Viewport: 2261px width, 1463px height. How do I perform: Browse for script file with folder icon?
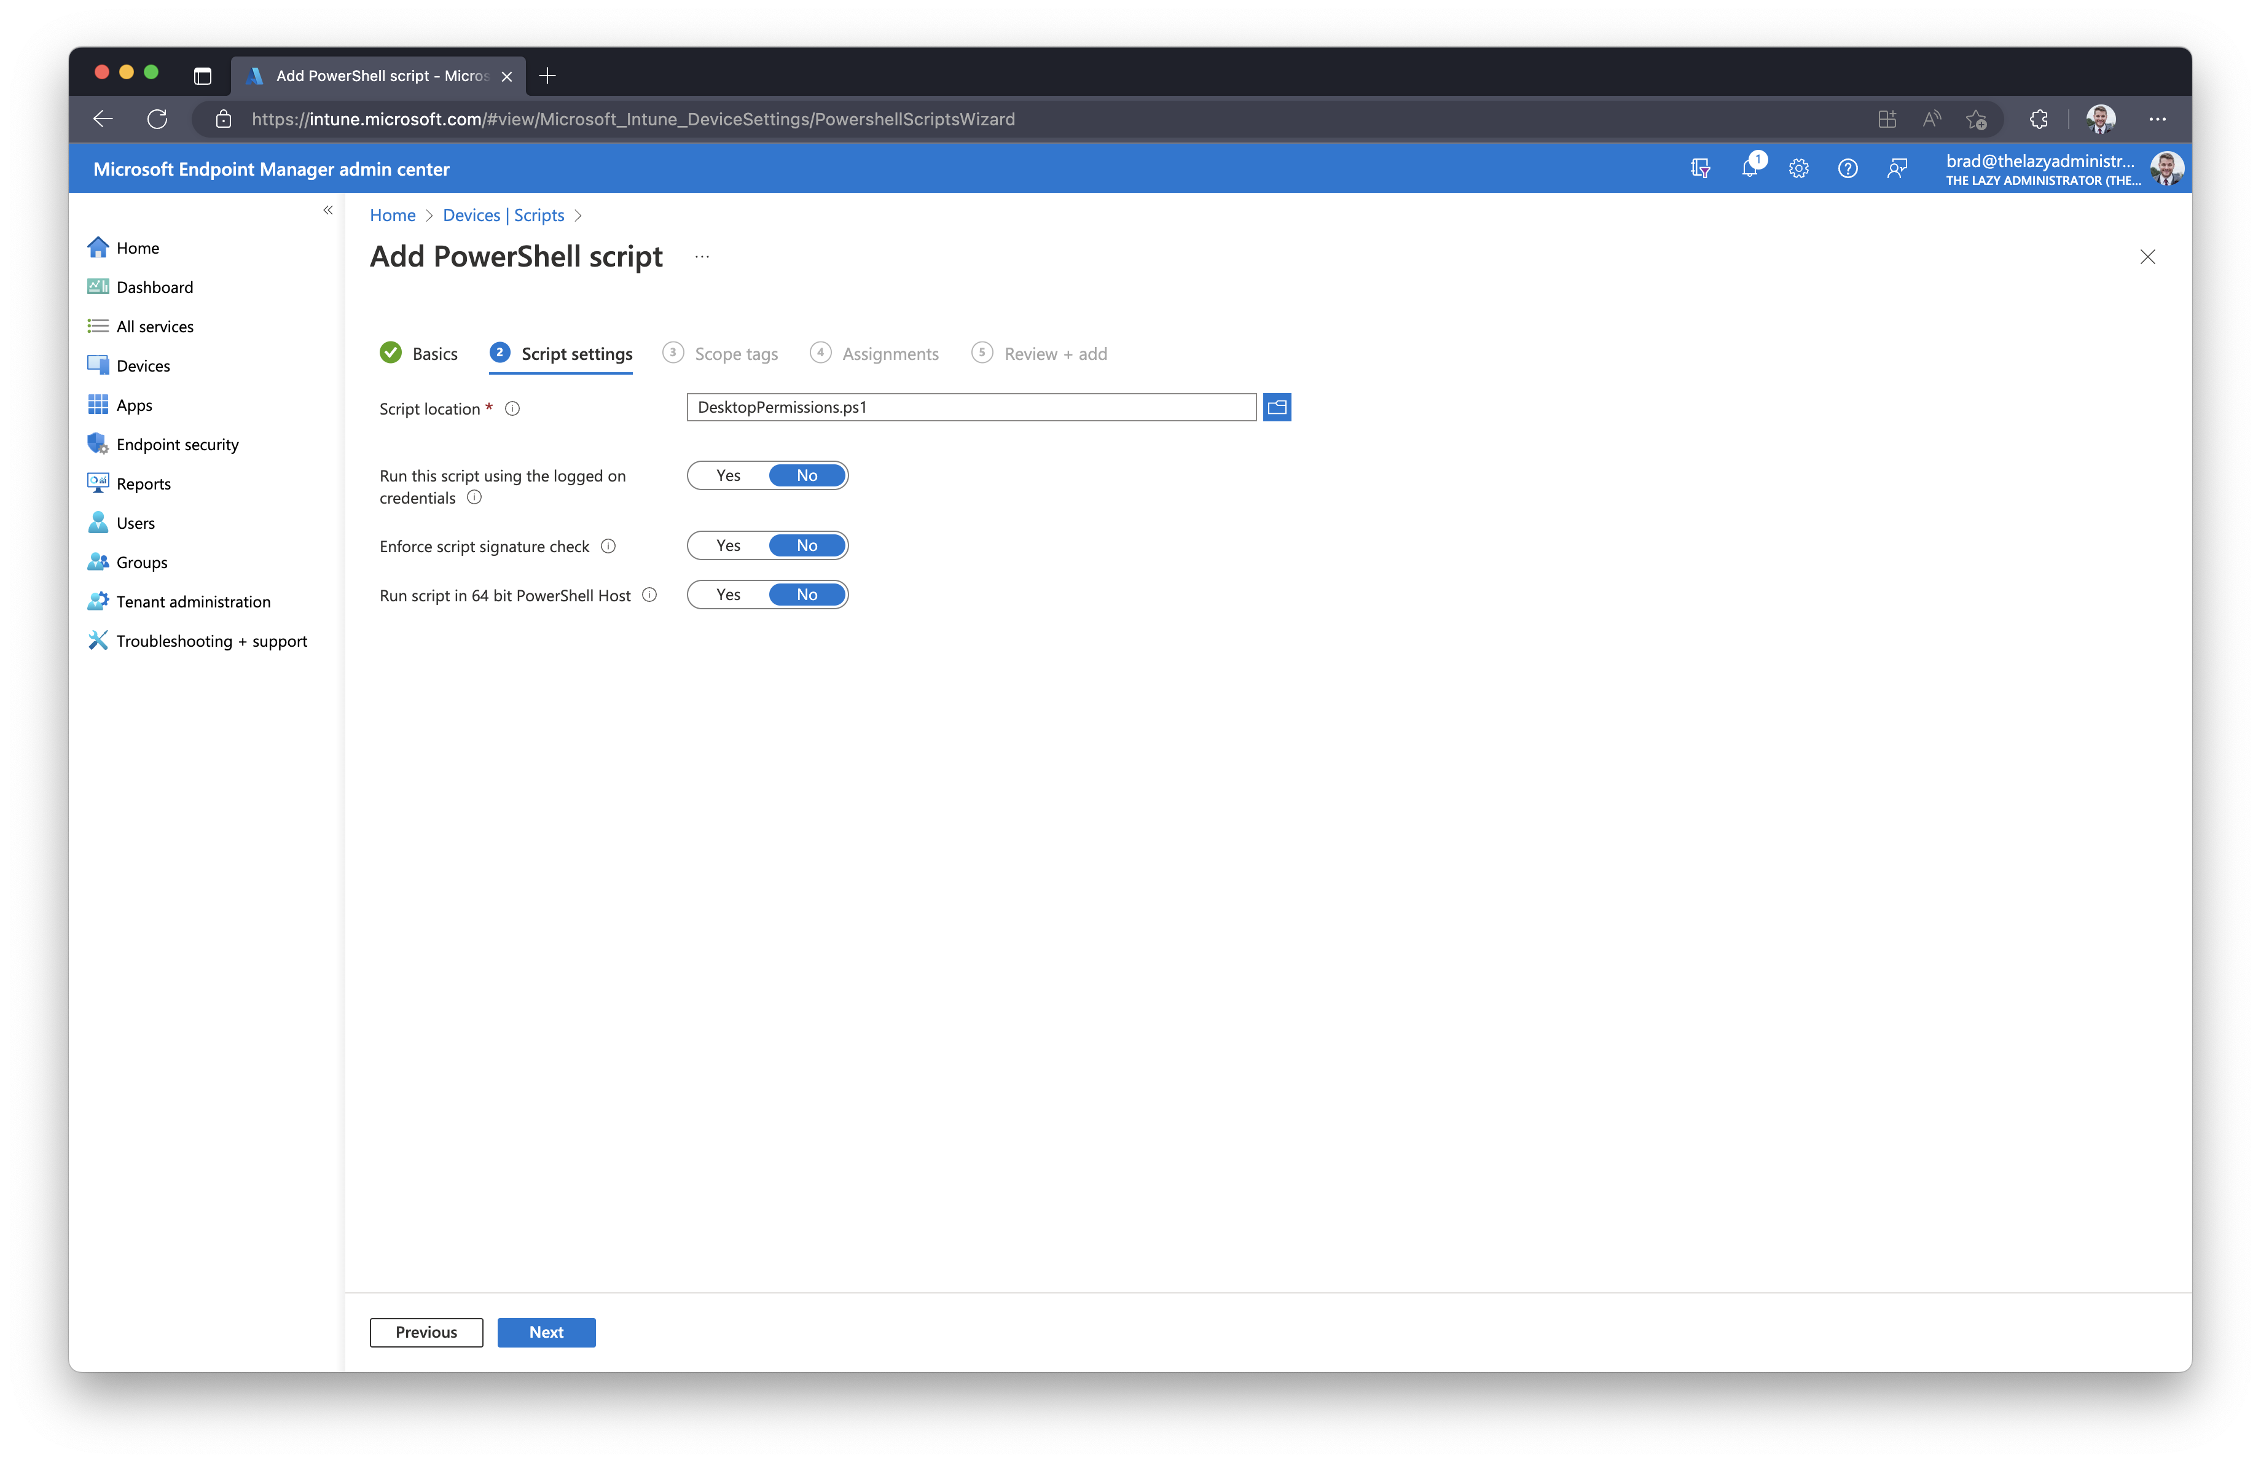tap(1277, 407)
